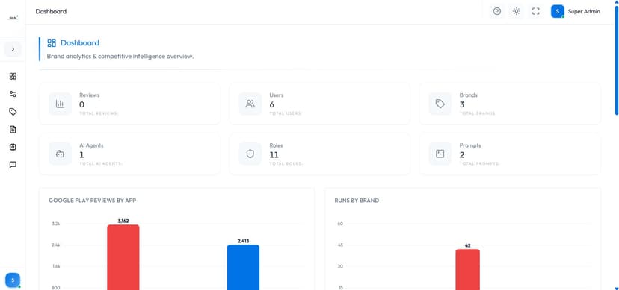Click the Roles shield icon

click(250, 154)
